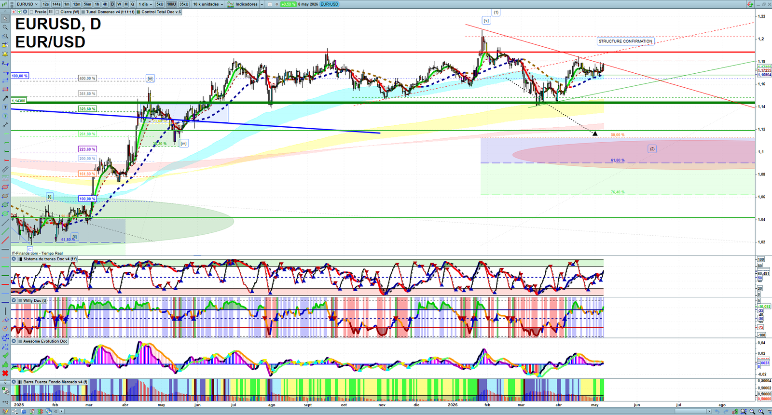The image size is (772, 415).
Task: Toggle the Cierre (W) checkbox
Action: [57, 12]
